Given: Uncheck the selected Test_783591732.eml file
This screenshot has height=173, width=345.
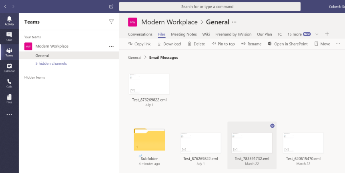Looking at the screenshot, I should coord(272,125).
